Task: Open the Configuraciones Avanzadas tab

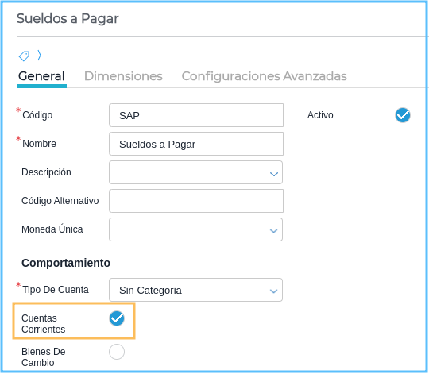Action: point(264,76)
